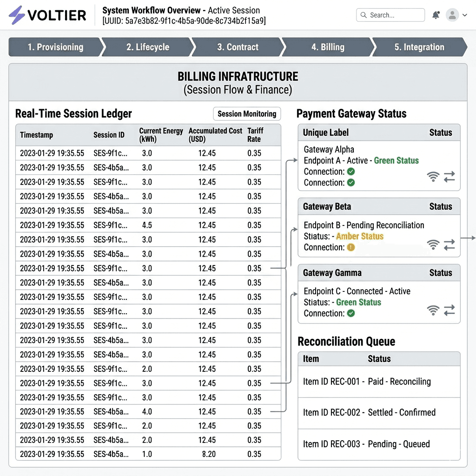
Task: Select the sync arrows icon in Gateway Gamma
Action: [x=449, y=311]
